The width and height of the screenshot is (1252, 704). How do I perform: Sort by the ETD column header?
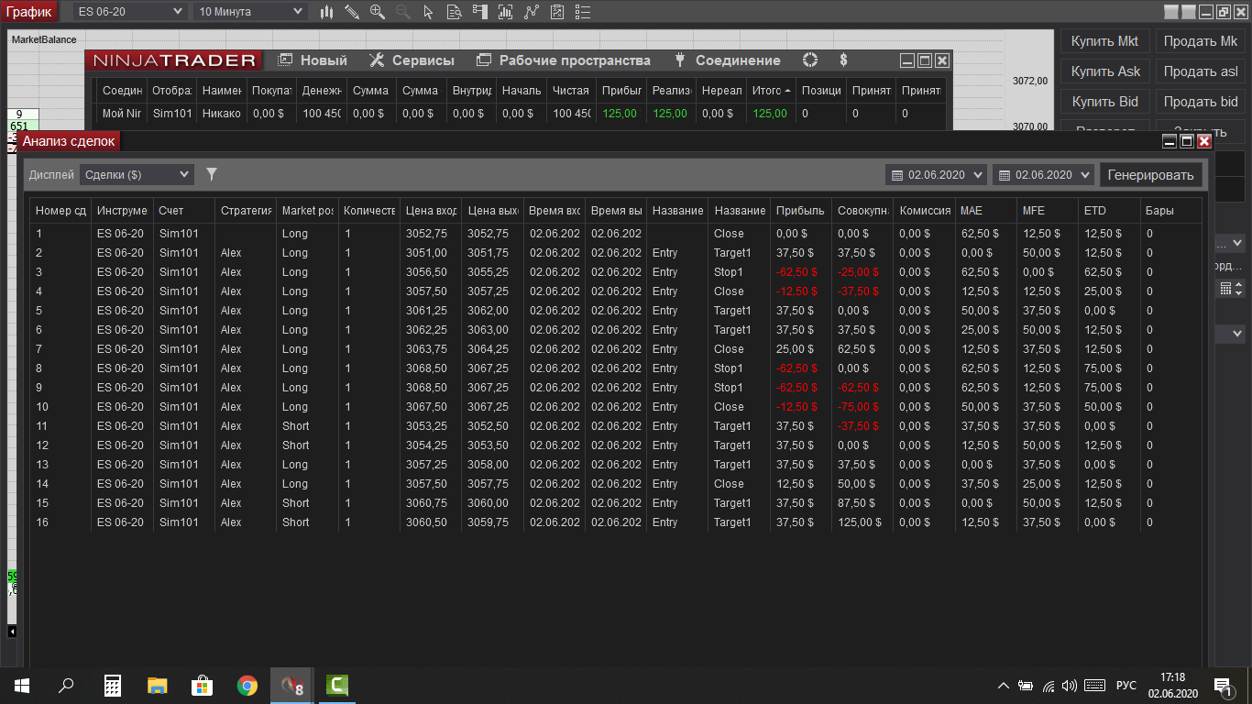[x=1109, y=211]
